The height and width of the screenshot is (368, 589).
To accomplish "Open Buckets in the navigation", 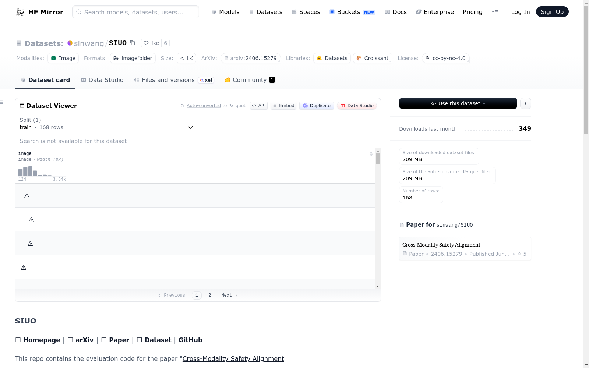I will click(x=352, y=12).
